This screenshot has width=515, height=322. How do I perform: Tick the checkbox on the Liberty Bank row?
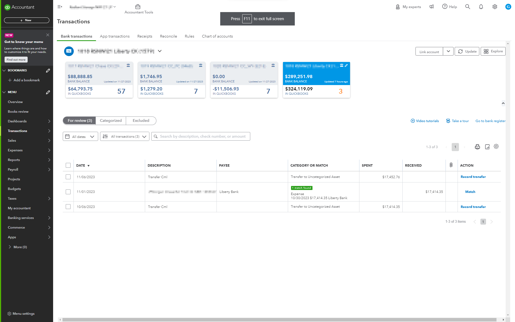point(68,192)
